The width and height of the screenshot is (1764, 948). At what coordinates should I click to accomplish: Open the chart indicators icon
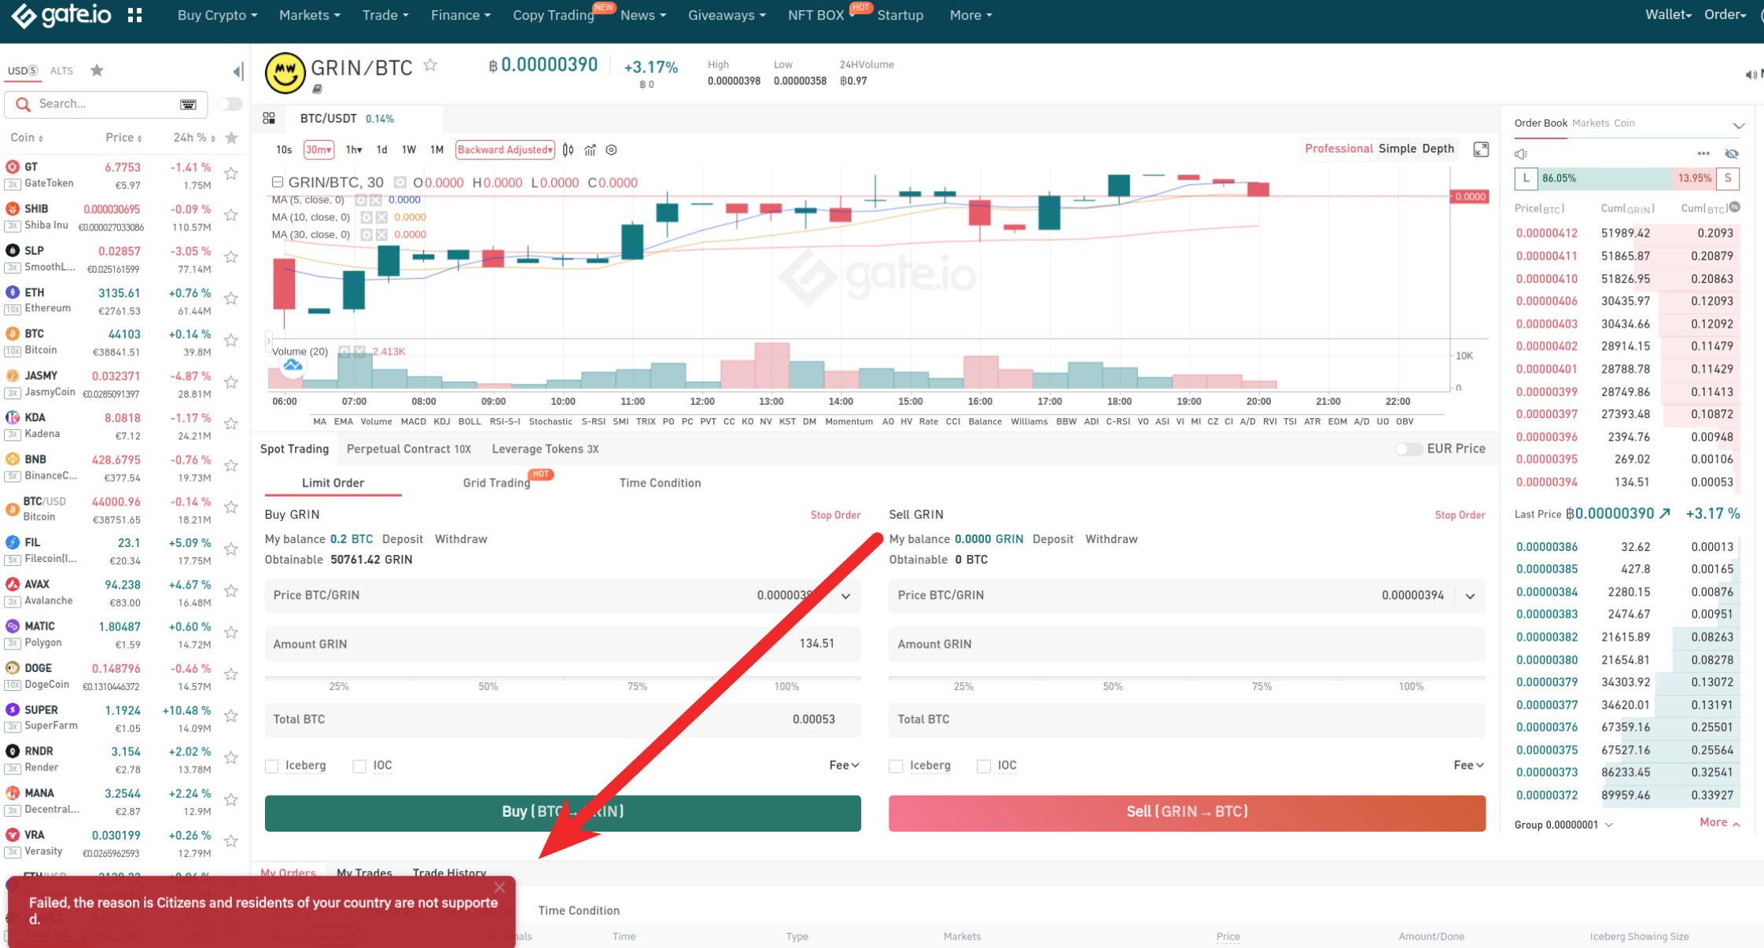[x=590, y=149]
